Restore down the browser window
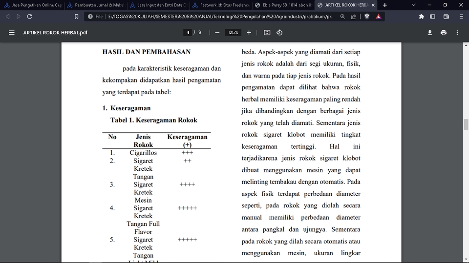469x263 pixels. pos(445,5)
